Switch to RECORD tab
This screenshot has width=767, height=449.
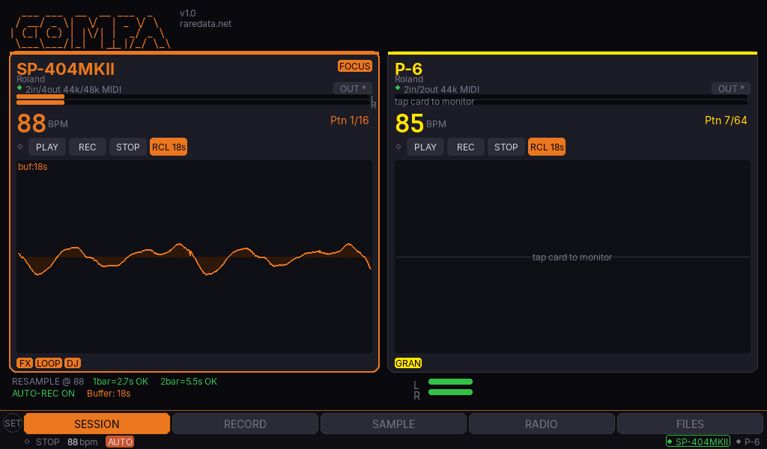(x=245, y=424)
